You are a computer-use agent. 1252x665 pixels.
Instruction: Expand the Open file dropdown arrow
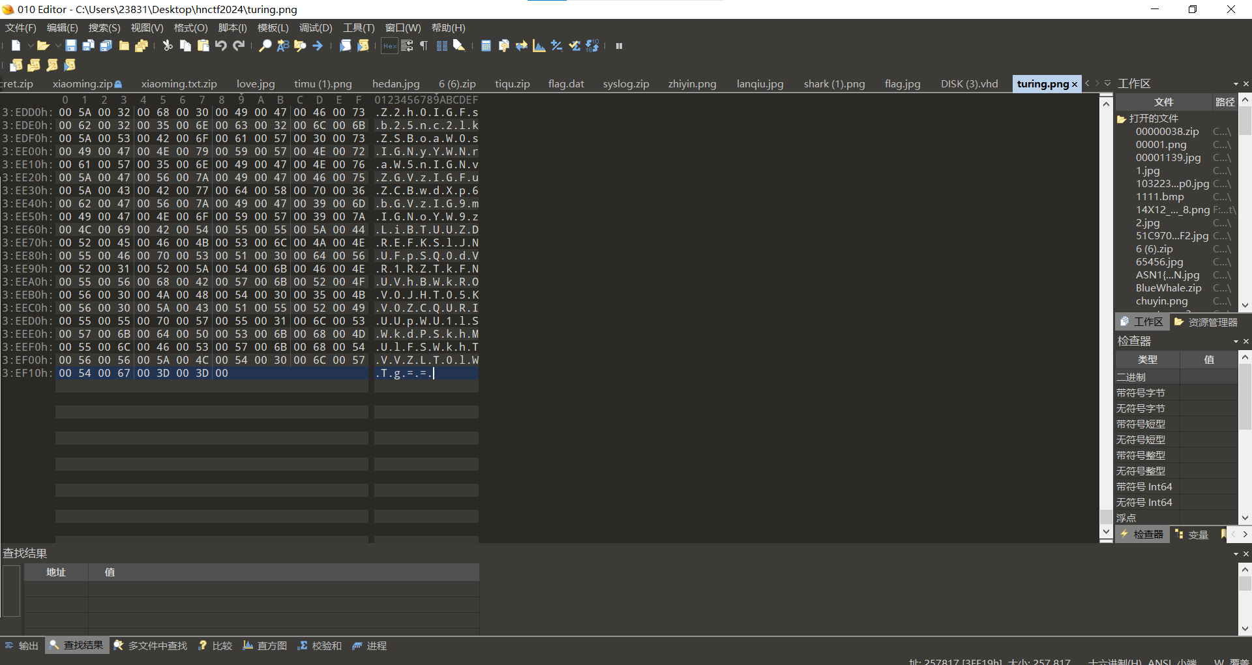[58, 46]
